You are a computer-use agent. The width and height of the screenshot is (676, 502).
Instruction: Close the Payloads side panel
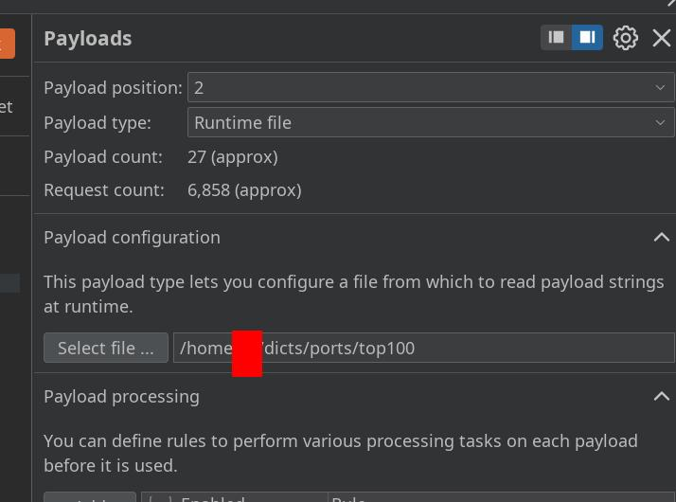662,38
